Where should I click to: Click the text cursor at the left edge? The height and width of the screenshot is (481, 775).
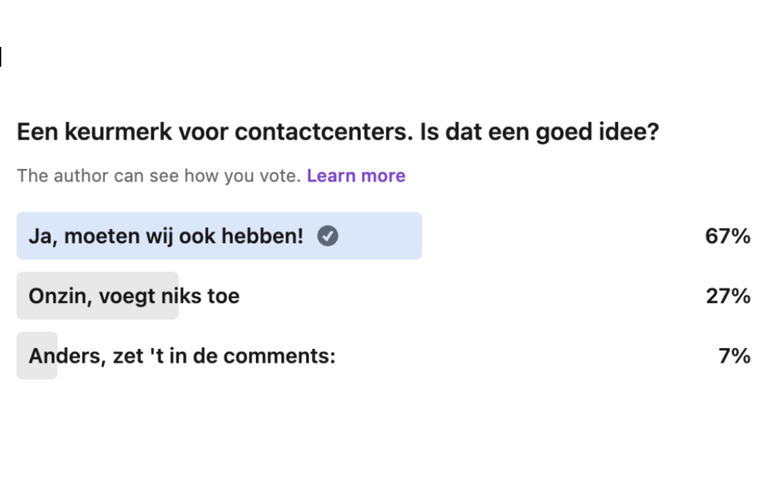pos(1,57)
